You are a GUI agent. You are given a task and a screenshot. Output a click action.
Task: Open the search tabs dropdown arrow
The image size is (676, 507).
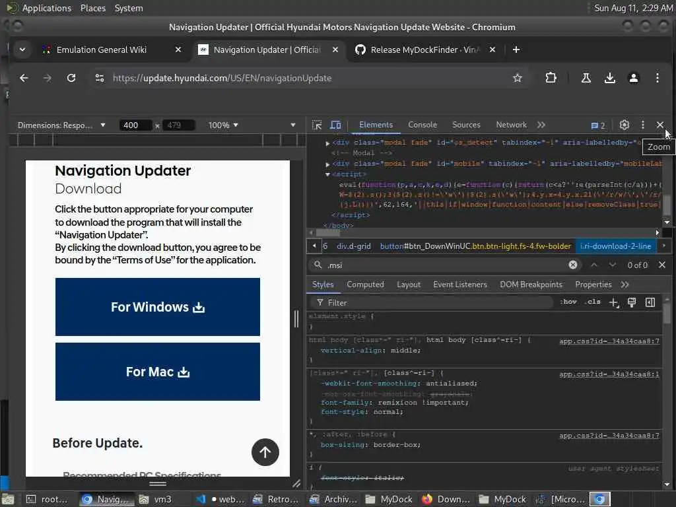pyautogui.click(x=22, y=50)
